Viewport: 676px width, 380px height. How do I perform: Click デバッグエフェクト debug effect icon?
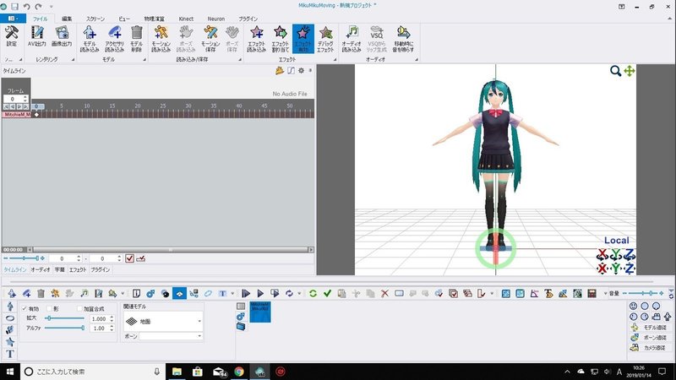tap(325, 39)
